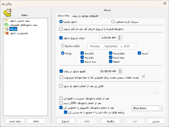Select the دانلود یکباره radio option
169x127 pixels.
(x=61, y=22)
